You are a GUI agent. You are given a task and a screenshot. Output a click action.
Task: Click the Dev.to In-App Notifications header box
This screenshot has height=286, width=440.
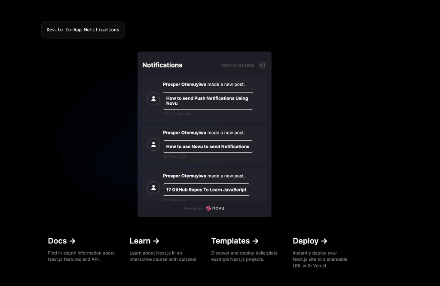pos(82,30)
